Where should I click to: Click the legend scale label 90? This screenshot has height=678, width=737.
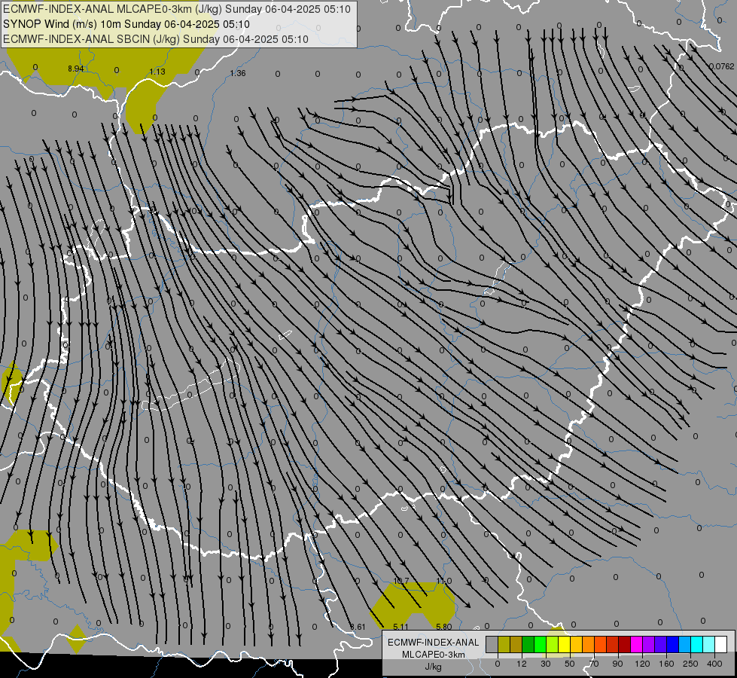(617, 664)
